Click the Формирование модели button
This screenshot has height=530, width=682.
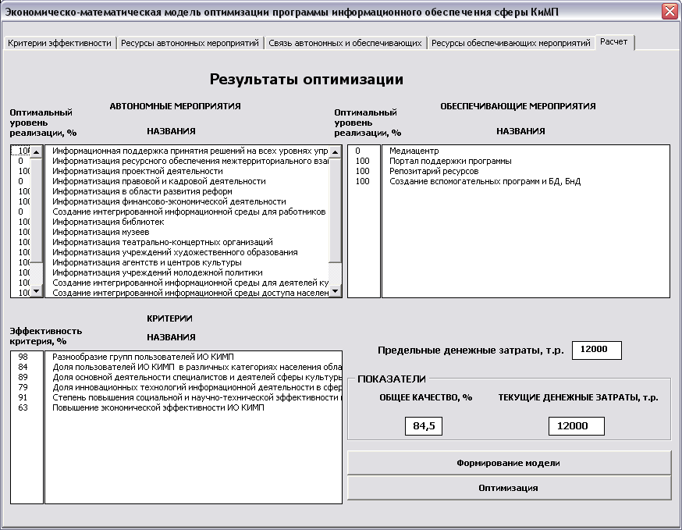click(x=509, y=463)
